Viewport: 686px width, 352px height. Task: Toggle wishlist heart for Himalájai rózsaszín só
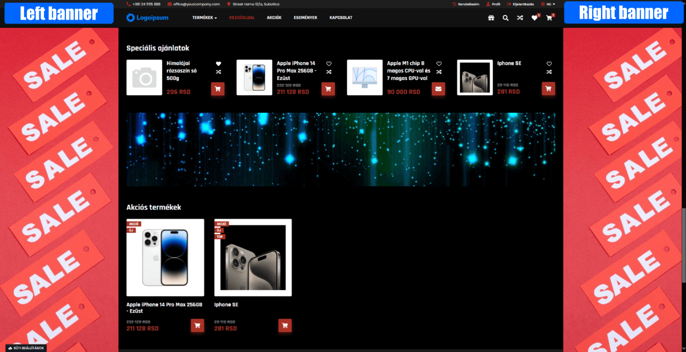coord(218,64)
